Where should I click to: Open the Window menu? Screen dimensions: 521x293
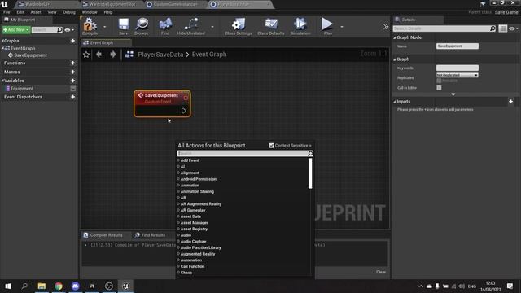90,12
